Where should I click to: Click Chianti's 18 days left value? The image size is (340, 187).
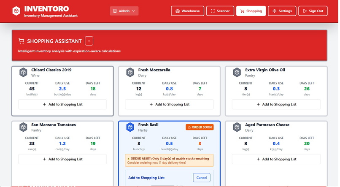click(93, 89)
